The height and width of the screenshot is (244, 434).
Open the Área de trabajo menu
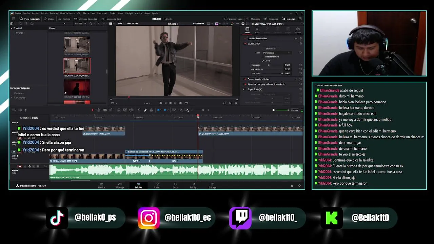142,13
